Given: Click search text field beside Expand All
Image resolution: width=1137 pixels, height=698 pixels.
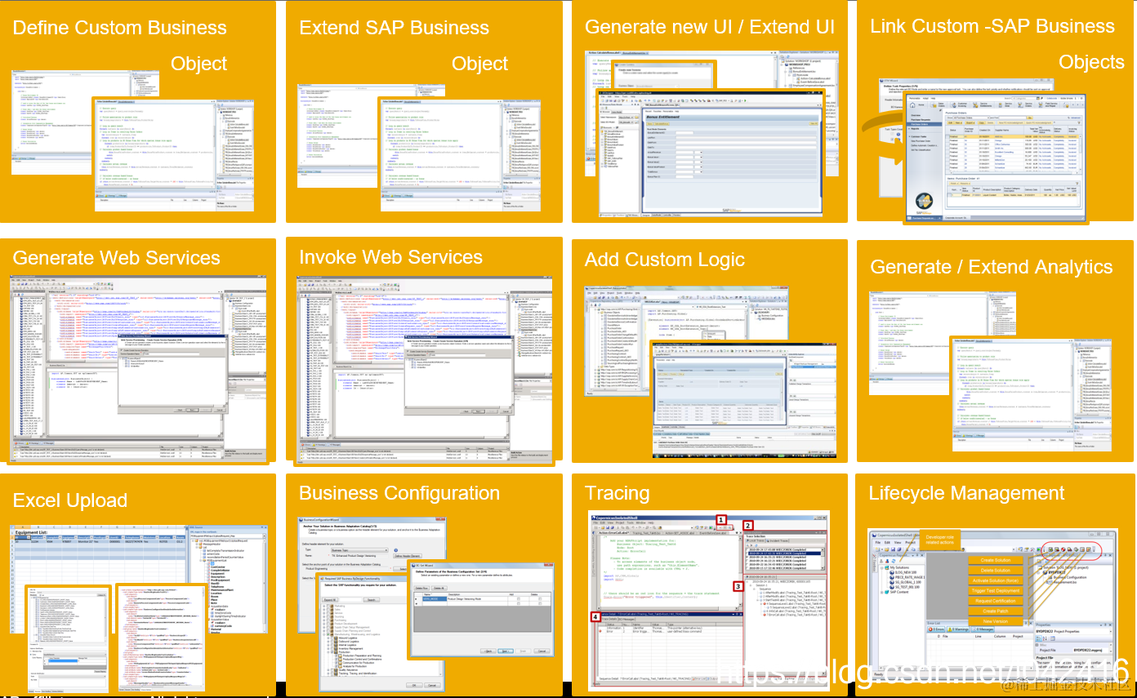Looking at the screenshot, I should [350, 600].
